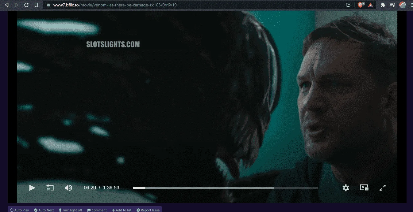This screenshot has width=413, height=212.
Task: Click Report Issue
Action: click(x=148, y=210)
